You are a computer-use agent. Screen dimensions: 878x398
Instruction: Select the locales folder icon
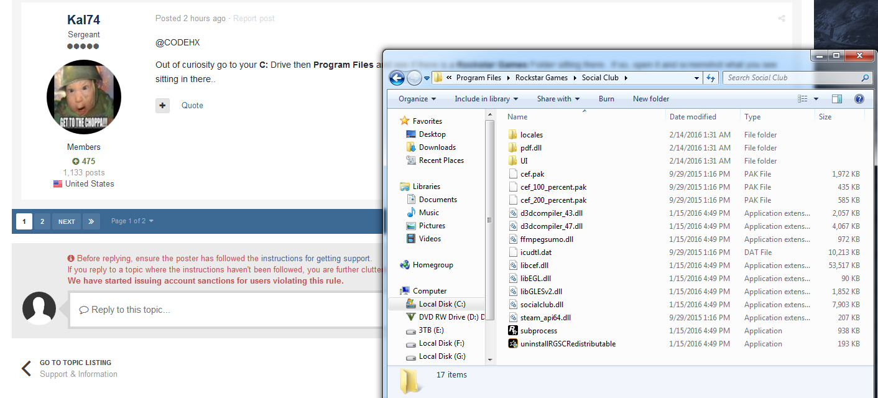tap(512, 135)
